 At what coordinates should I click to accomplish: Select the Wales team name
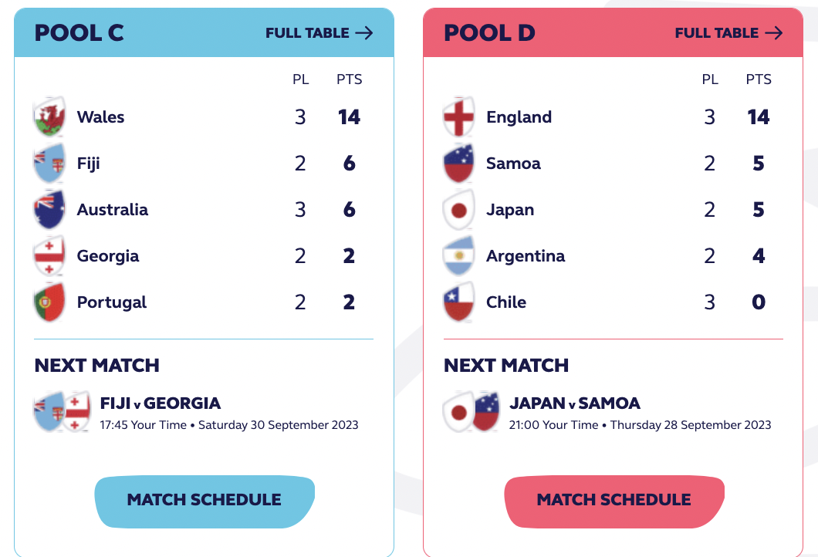coord(100,116)
